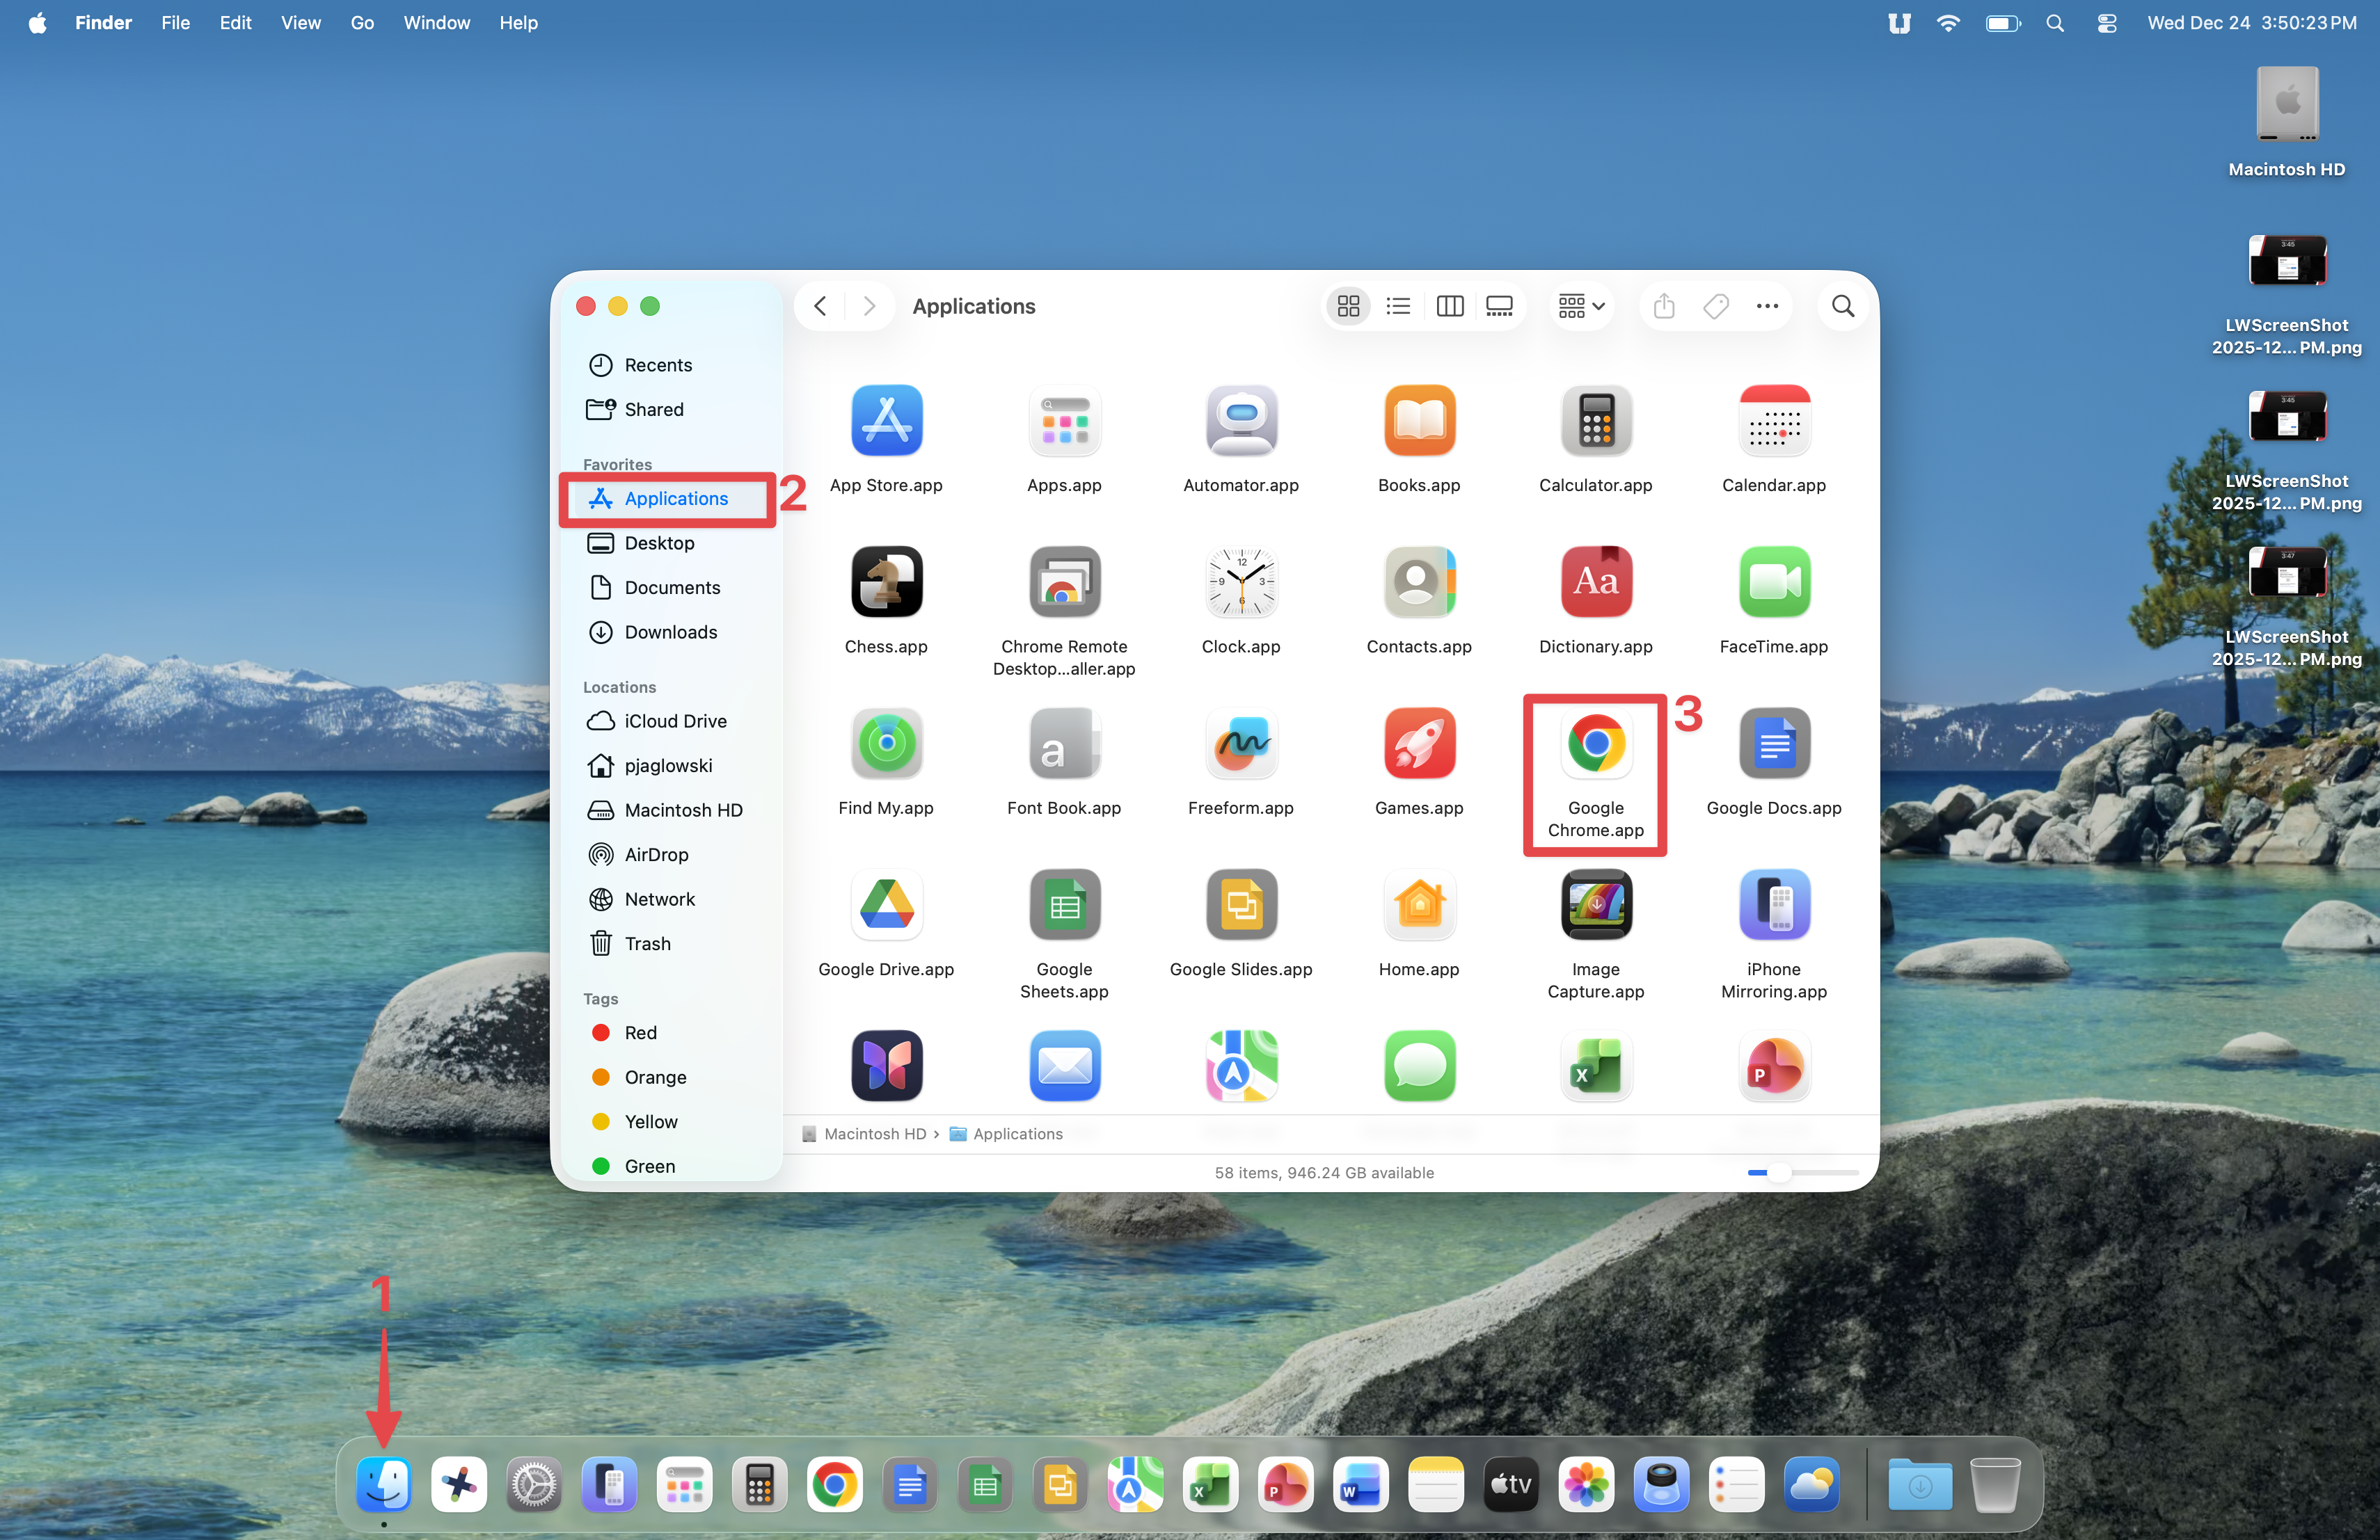This screenshot has width=2380, height=1540.
Task: Open the group-by dropdown
Action: coord(1581,306)
